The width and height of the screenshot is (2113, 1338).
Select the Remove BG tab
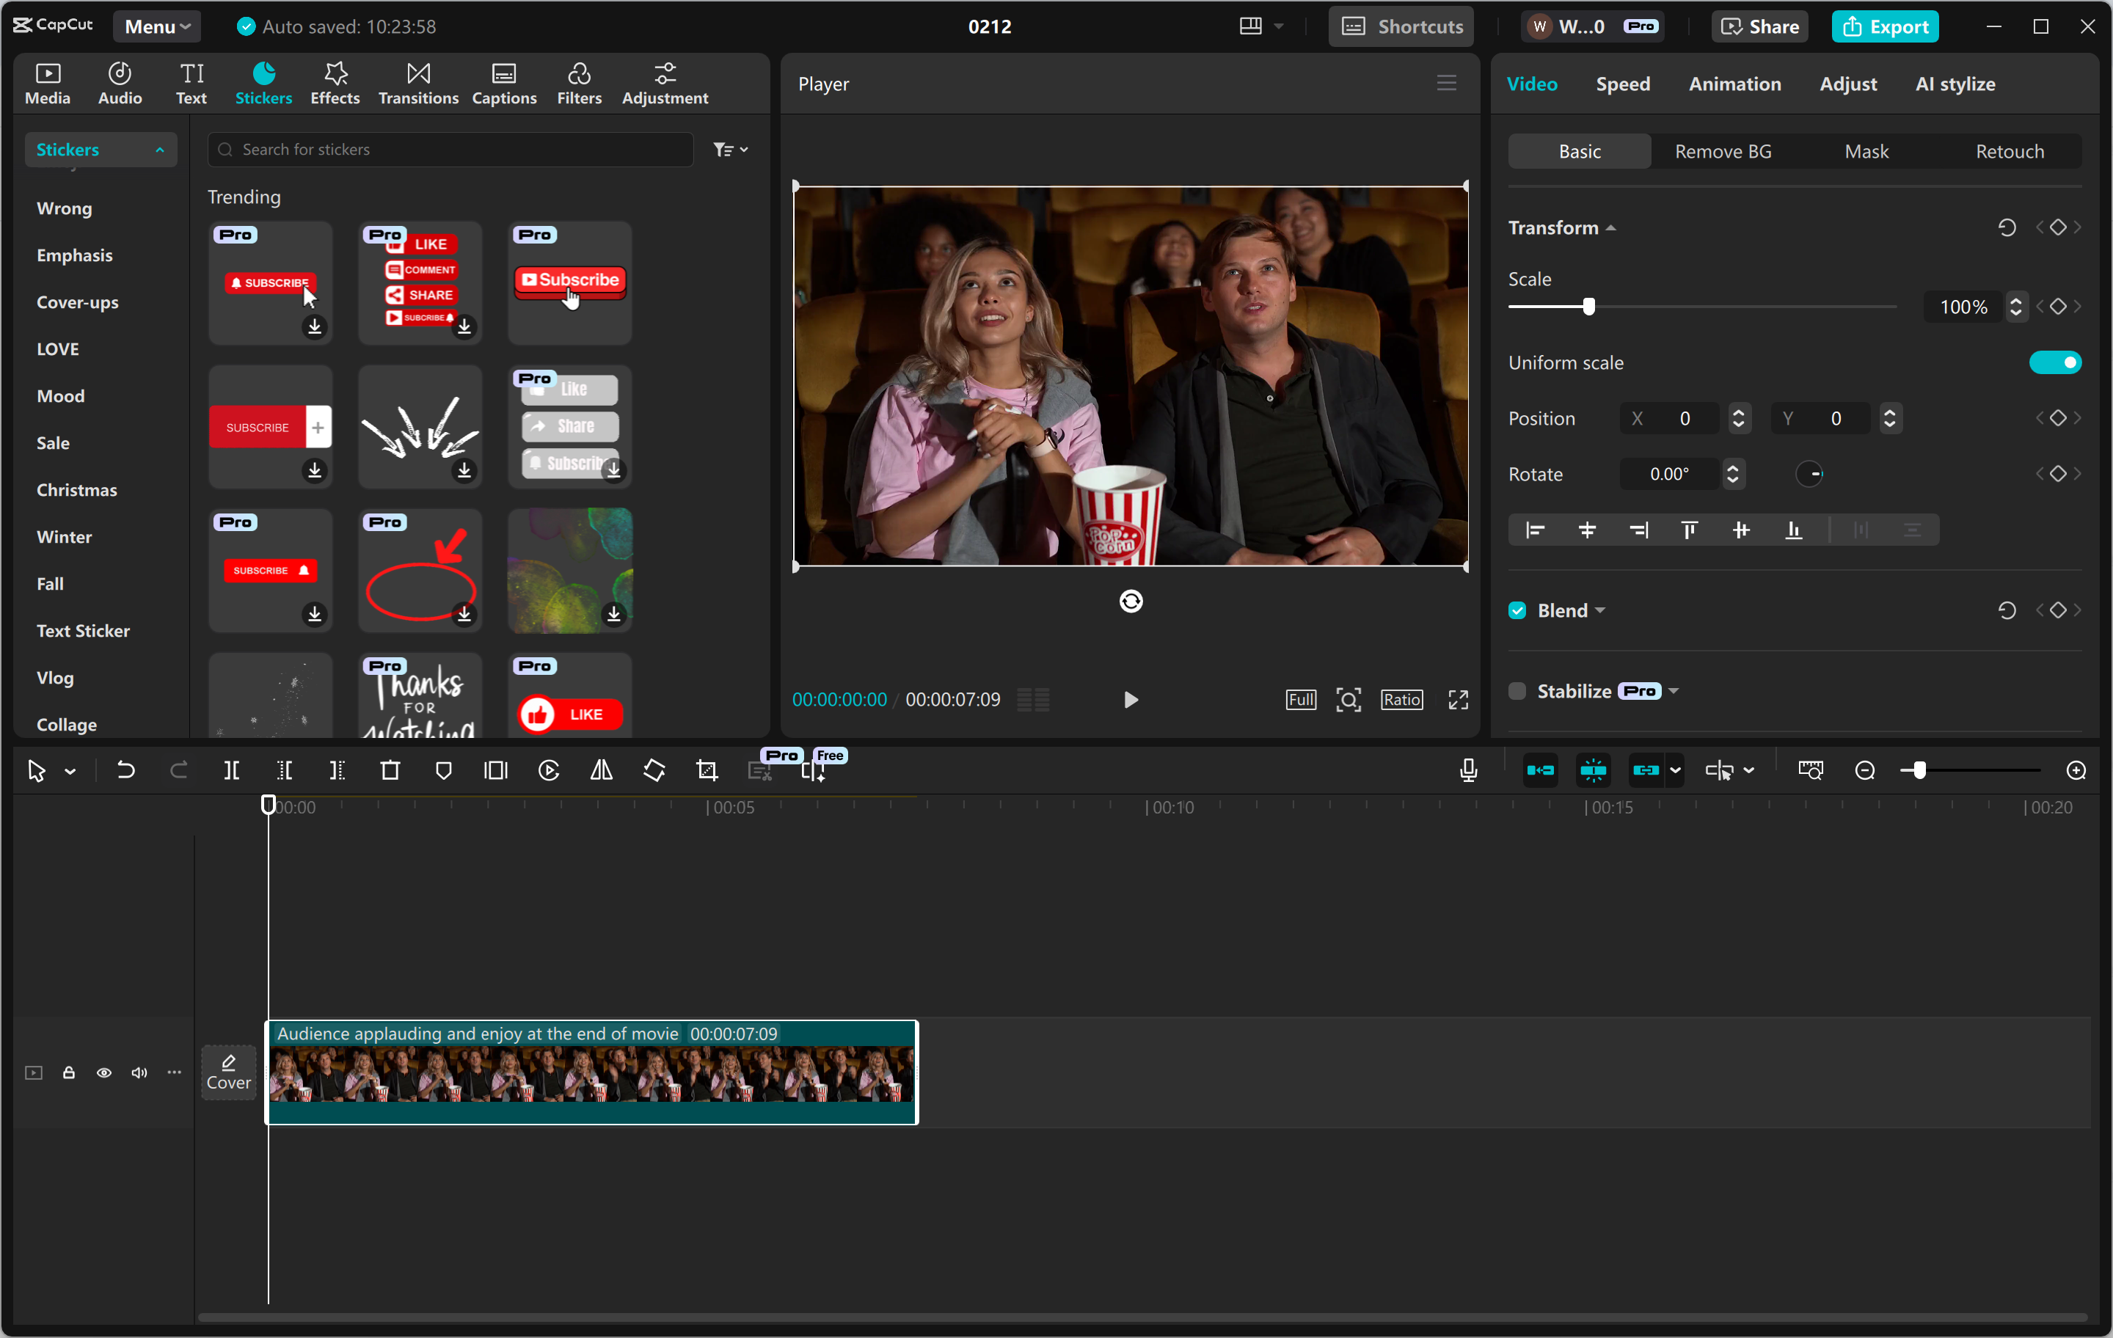pos(1723,152)
